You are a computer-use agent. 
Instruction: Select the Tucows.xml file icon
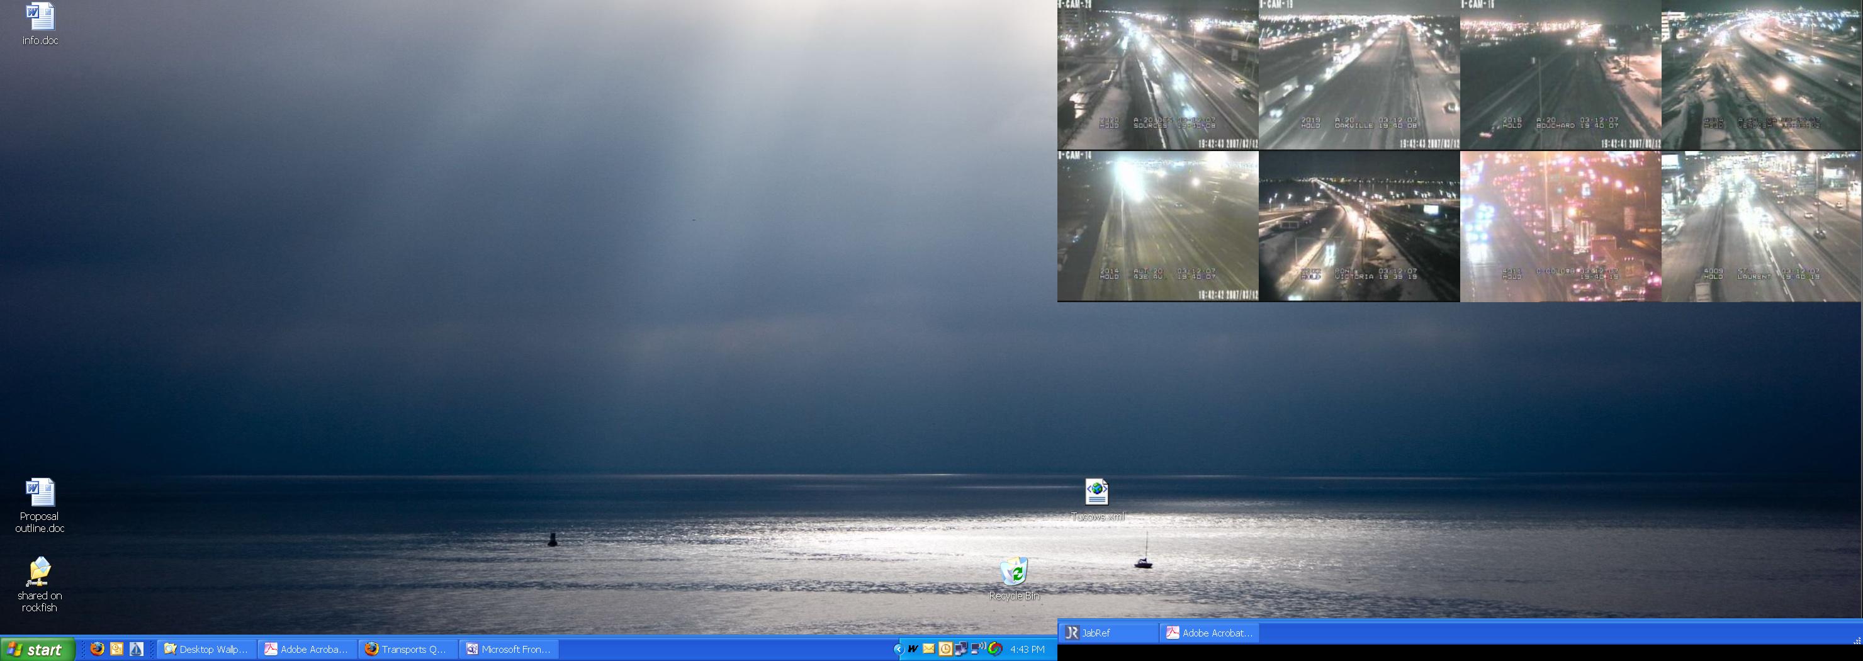coord(1097,500)
